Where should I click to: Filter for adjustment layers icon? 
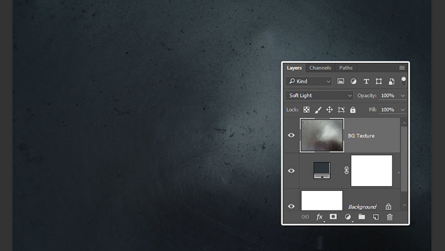(x=353, y=81)
